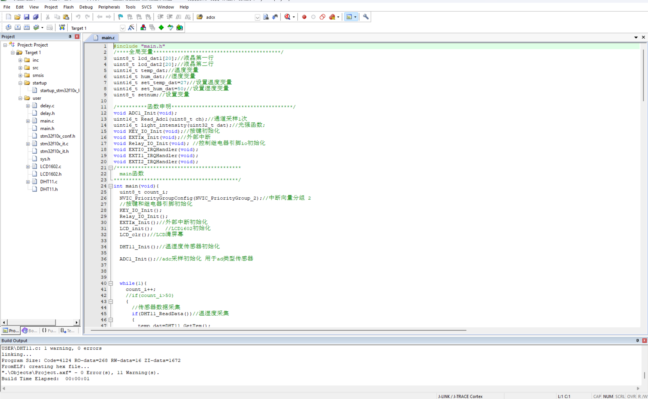Toggle enable/disable breakpoint (hollow circle icon)
This screenshot has width=648, height=399.
[313, 17]
